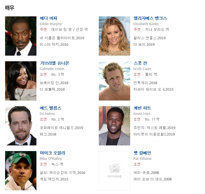This screenshot has height=194, width=205.
Task: Open the 엘리자베스 뱅크스 actor name link
Action: (150, 18)
